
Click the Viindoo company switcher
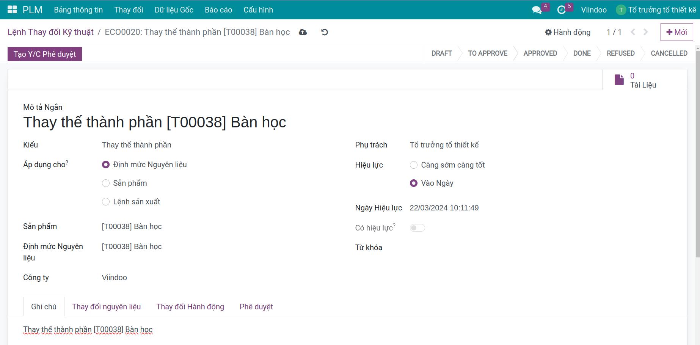coord(594,10)
